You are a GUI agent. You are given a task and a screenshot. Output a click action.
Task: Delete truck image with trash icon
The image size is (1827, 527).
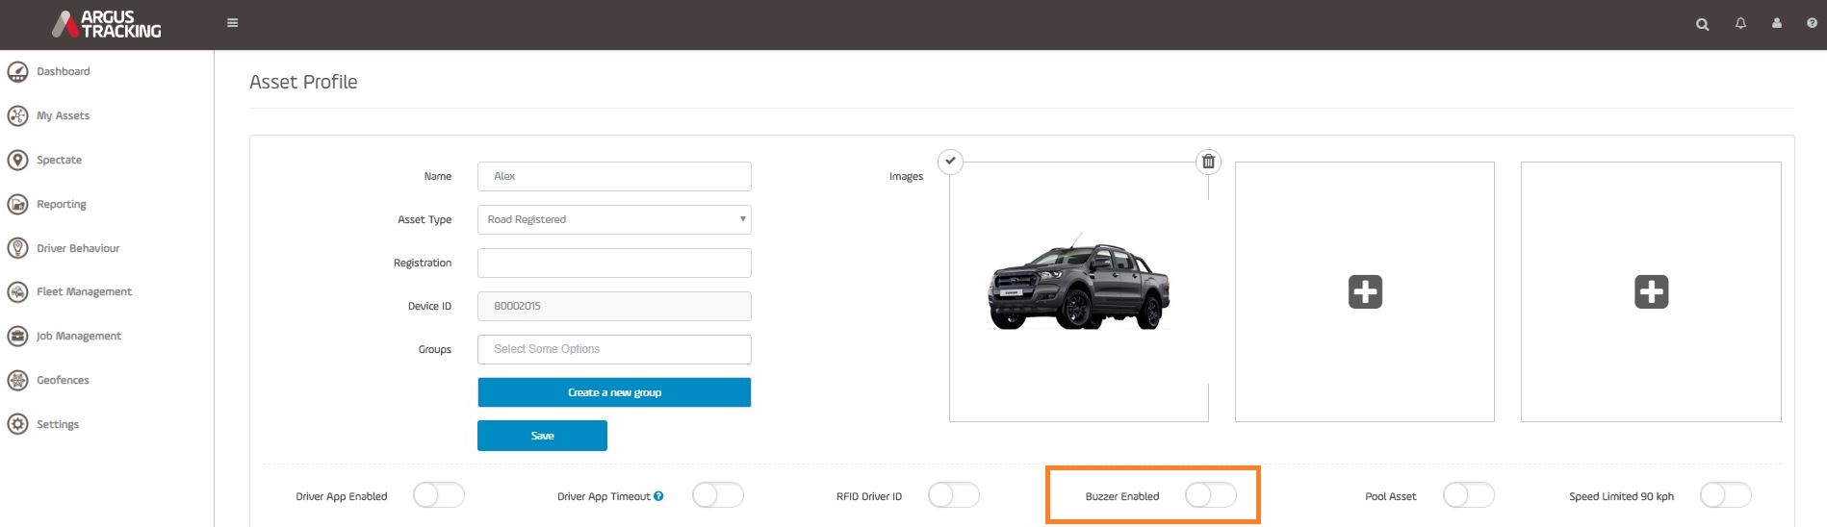point(1208,162)
